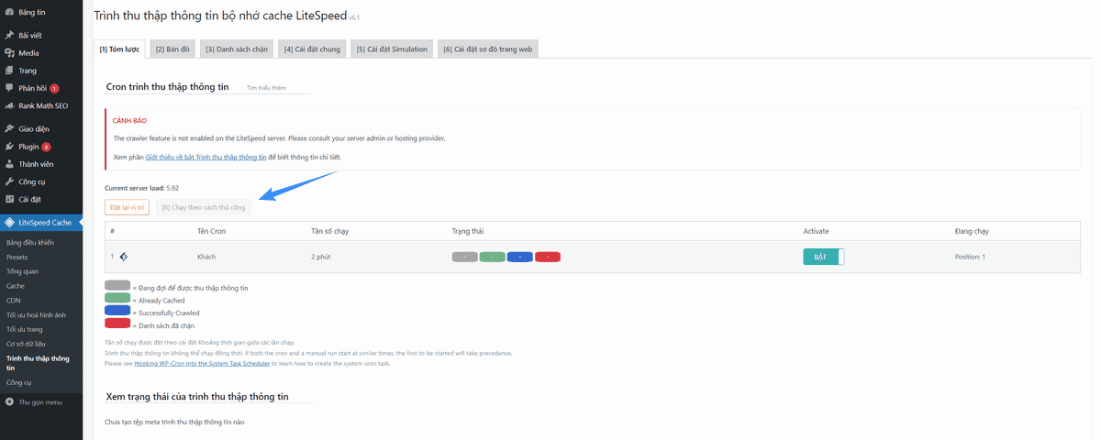Click the Đang chạy column header
This screenshot has width=1101, height=440.
point(972,230)
